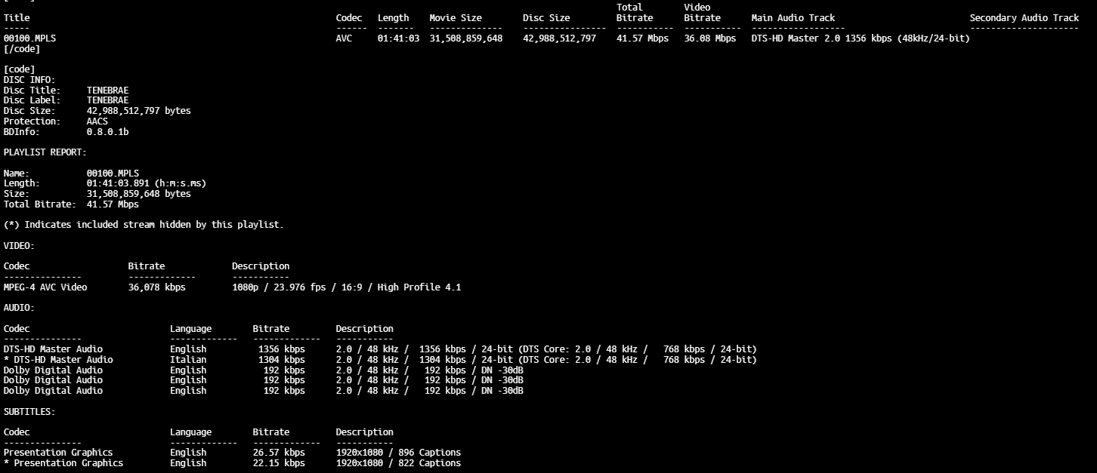Click the Movie Size column header
1097x473 pixels.
coord(455,17)
